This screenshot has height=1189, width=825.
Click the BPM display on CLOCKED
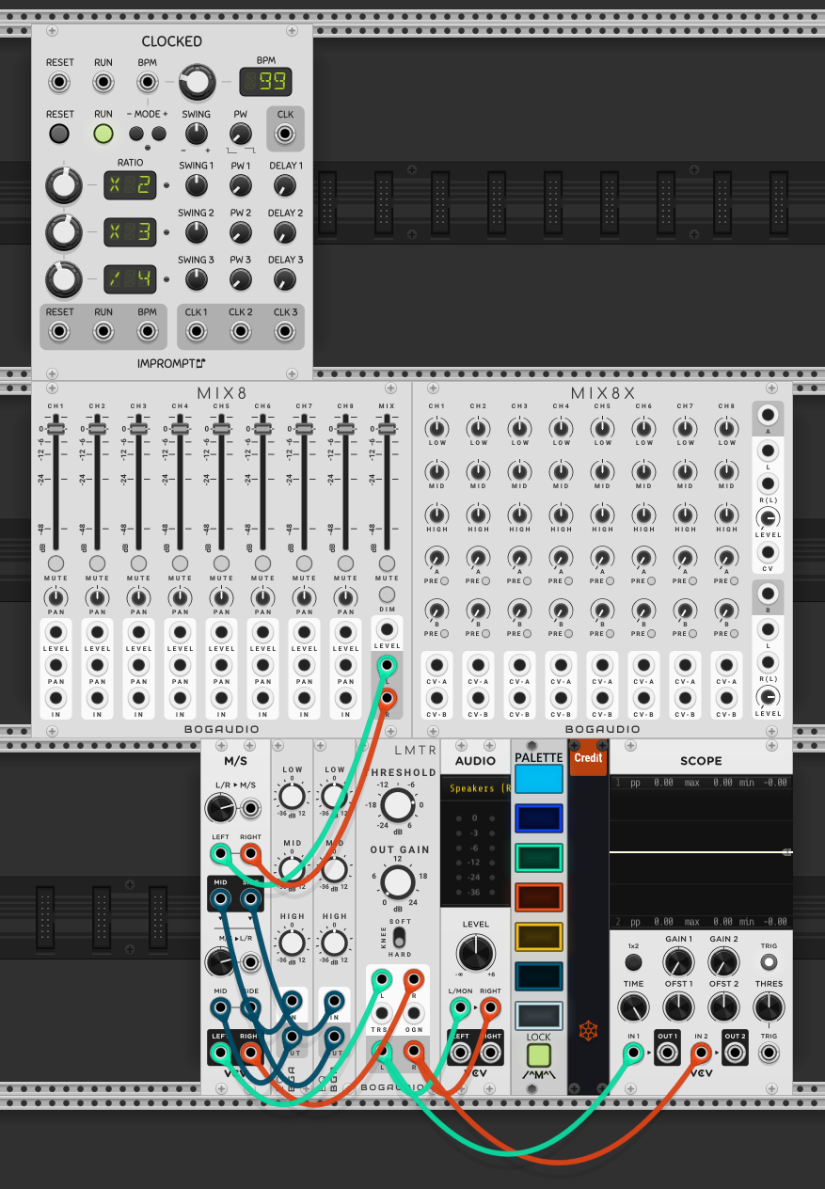265,83
